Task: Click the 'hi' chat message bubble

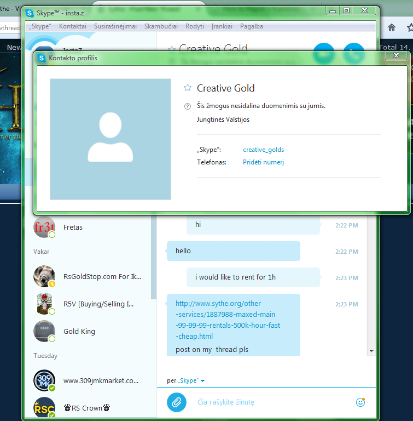Action: [x=253, y=224]
